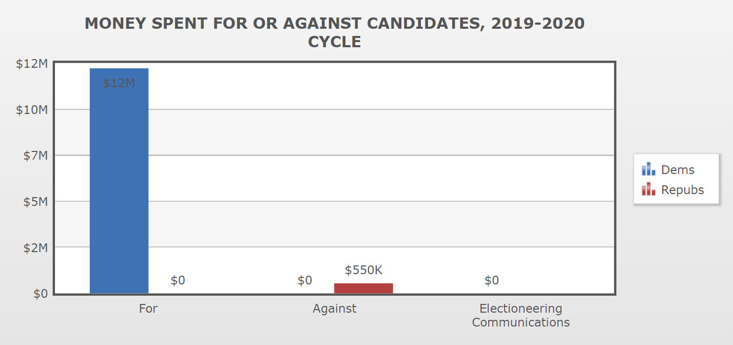
Task: Click the Repubs legend icon
Action: pyautogui.click(x=648, y=189)
